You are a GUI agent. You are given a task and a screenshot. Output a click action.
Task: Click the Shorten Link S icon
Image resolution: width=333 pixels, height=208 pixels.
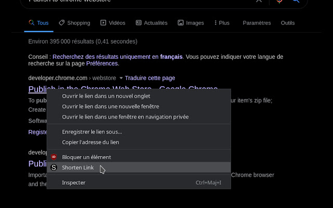(x=54, y=167)
